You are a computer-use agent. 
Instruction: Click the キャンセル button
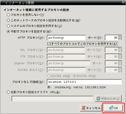coord(91,108)
